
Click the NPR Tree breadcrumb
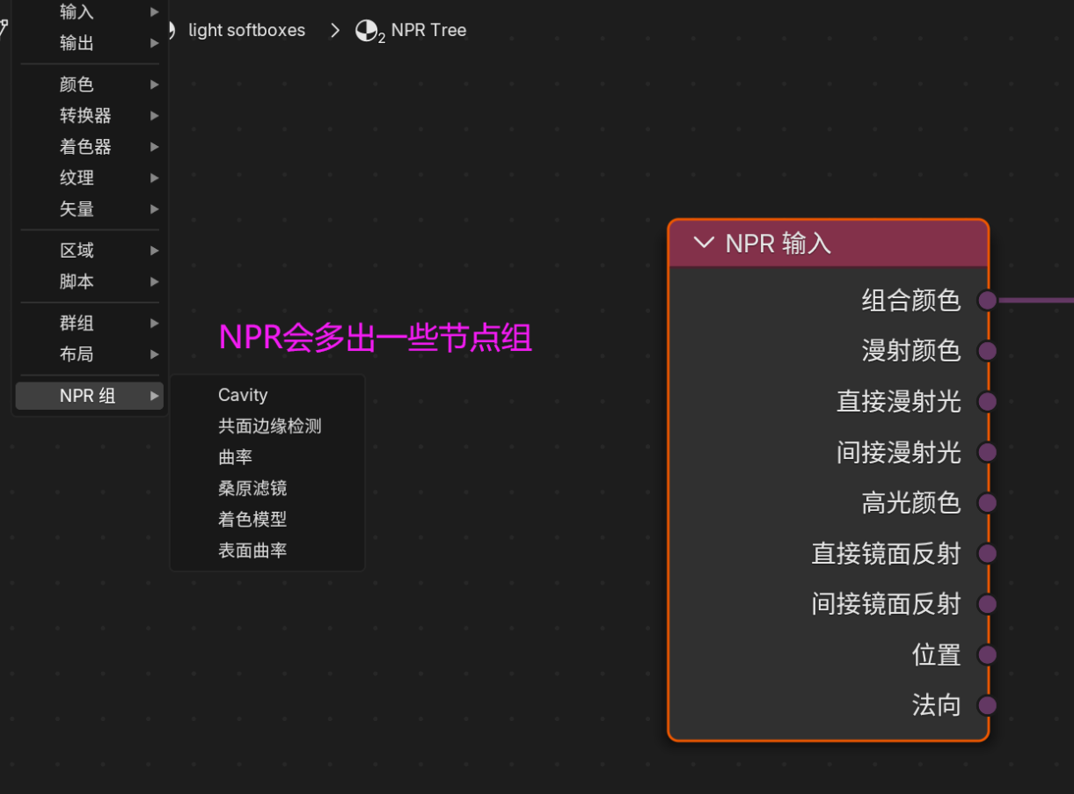(x=428, y=30)
